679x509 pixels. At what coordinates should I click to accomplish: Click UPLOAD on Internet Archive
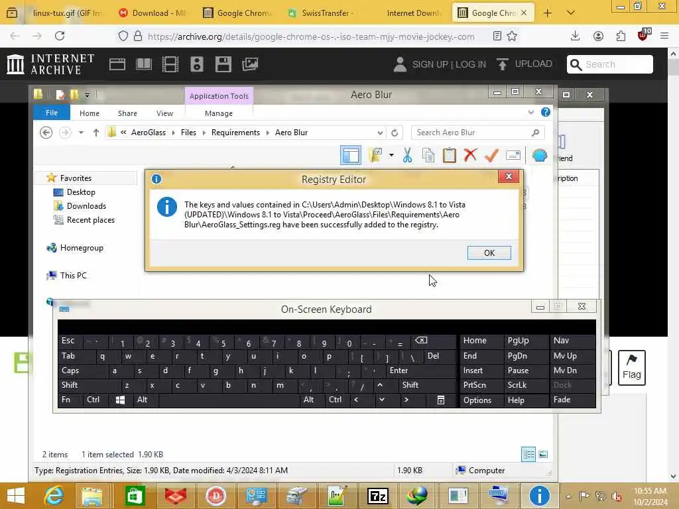point(525,64)
